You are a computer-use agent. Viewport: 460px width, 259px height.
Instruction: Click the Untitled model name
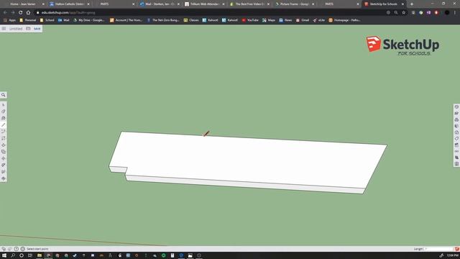tap(16, 29)
